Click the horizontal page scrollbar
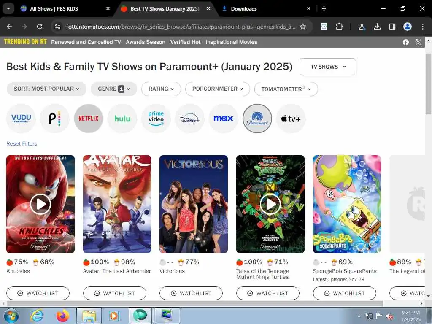Screen dimensions: 432x324 (195, 303)
